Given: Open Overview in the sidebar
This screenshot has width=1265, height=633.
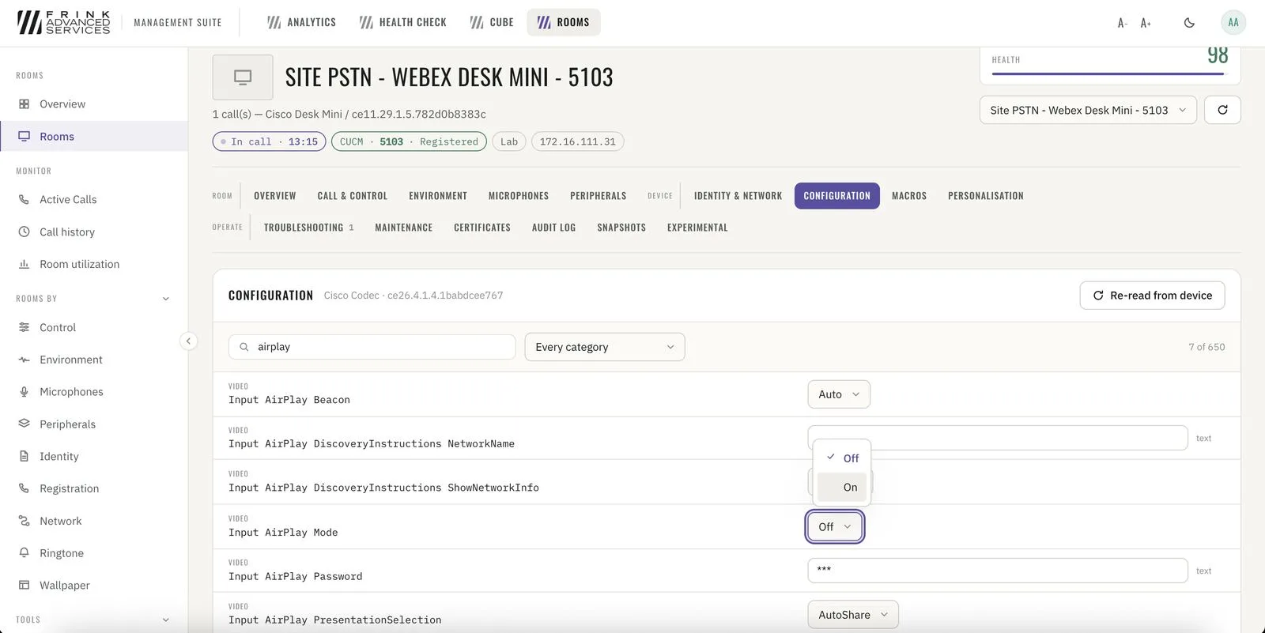Looking at the screenshot, I should 94,104.
